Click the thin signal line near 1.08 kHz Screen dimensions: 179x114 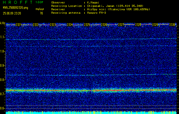[91, 39]
